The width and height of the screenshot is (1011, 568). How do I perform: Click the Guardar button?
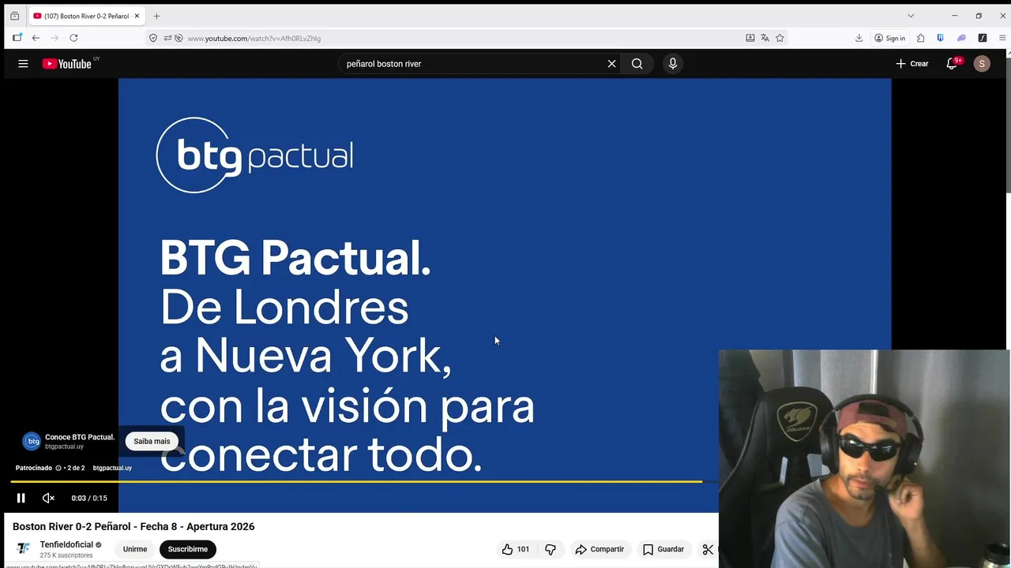pos(663,549)
